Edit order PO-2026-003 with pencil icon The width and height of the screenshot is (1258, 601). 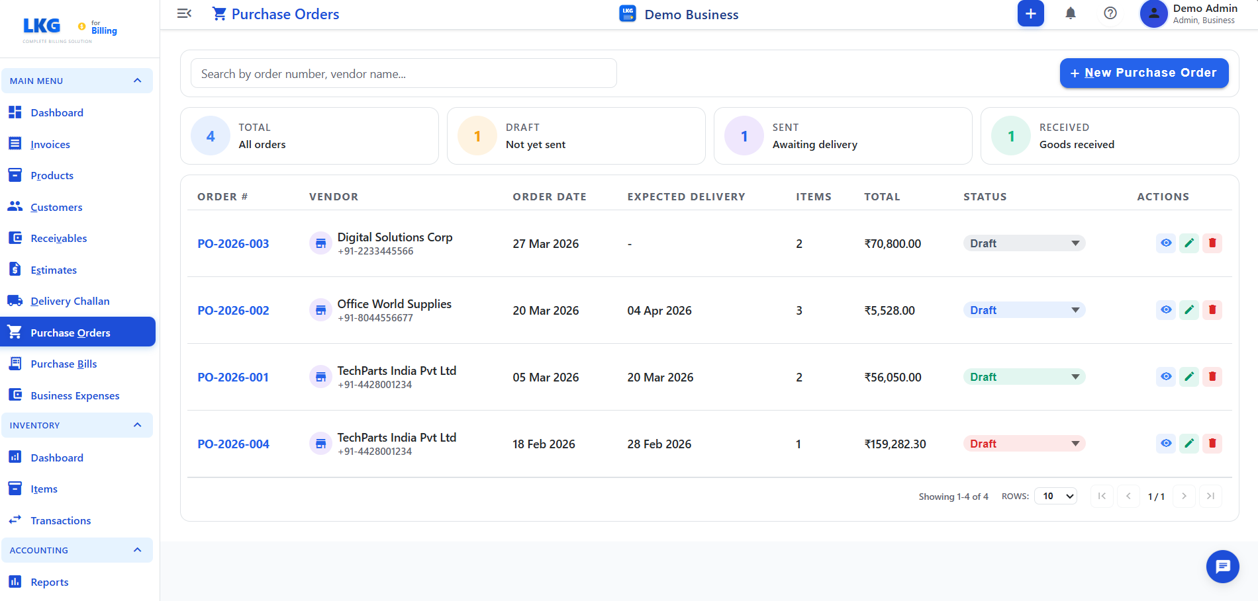click(x=1189, y=243)
